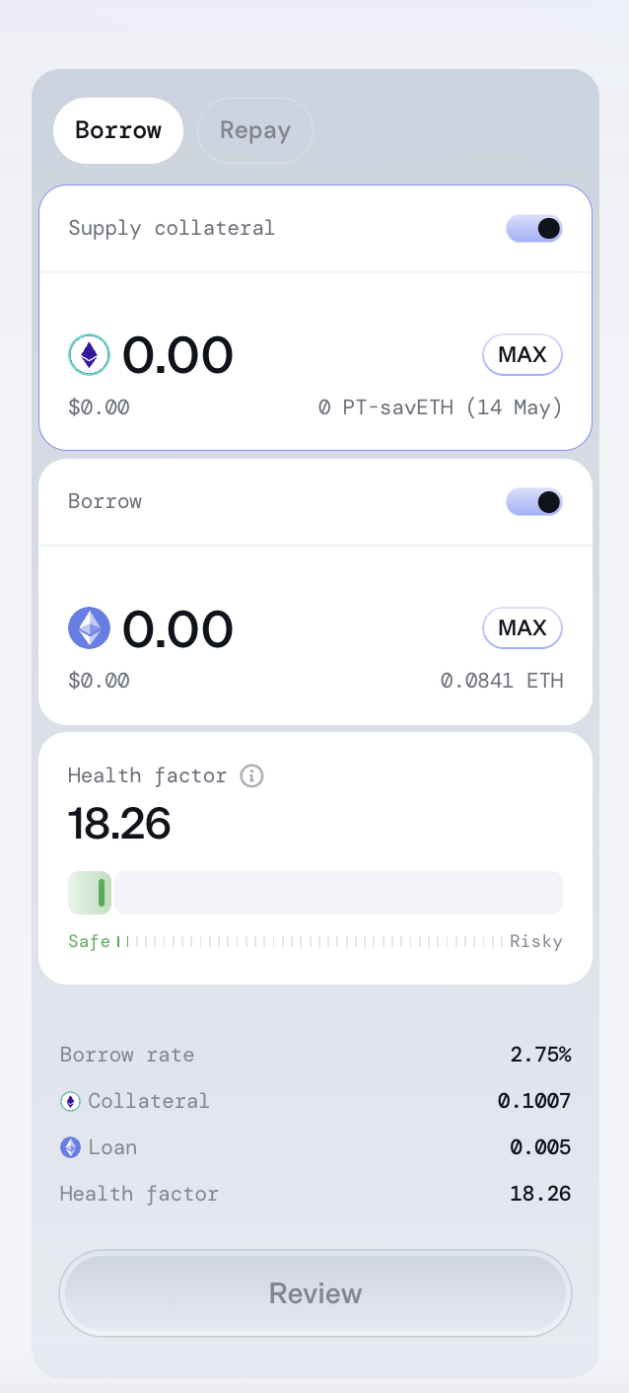Click the supply collateral 0.00 amount field
629x1393 pixels.
(x=177, y=355)
